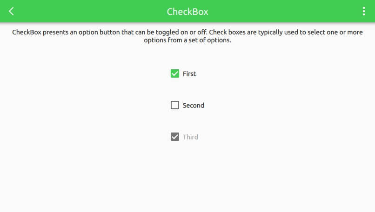Select the "Second" option label text
The height and width of the screenshot is (212, 375).
tap(193, 105)
